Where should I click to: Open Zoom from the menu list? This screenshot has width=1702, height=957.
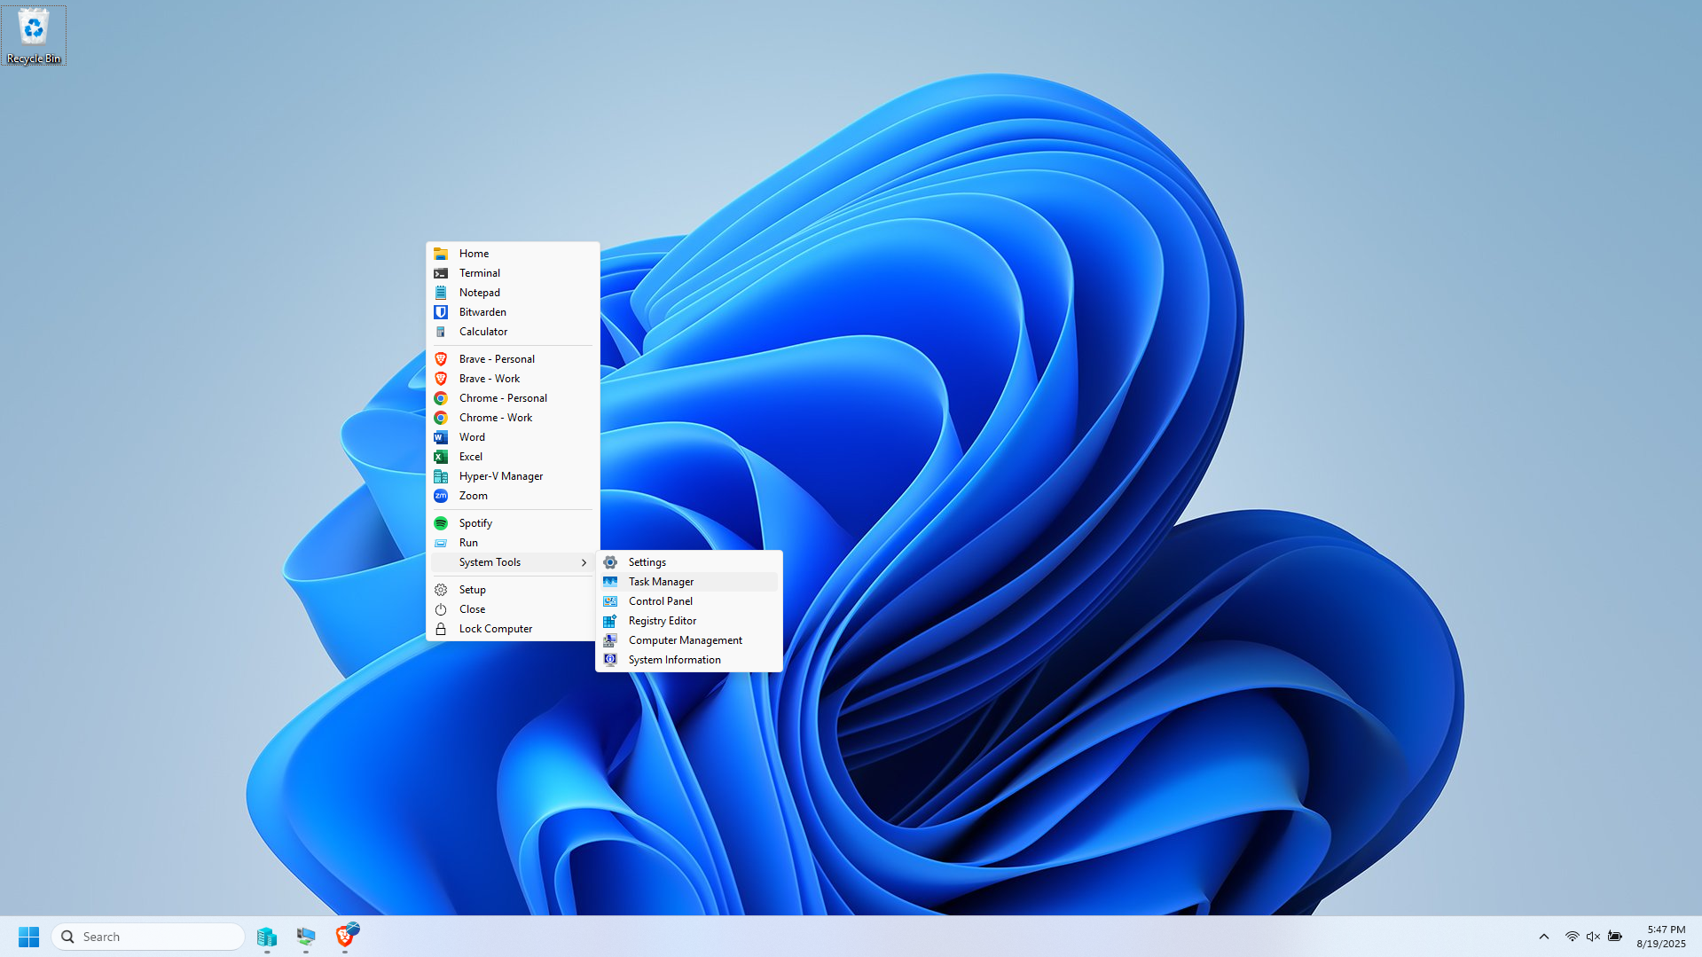[473, 496]
